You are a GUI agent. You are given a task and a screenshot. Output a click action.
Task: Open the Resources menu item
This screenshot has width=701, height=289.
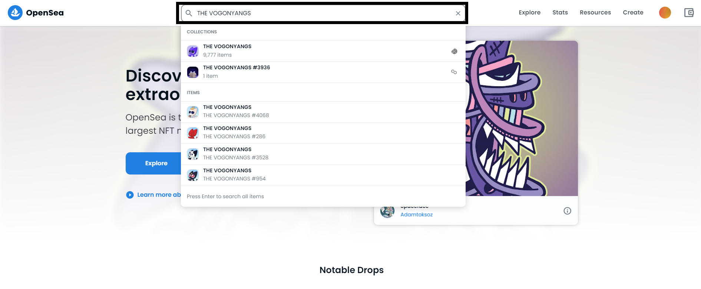[x=595, y=13]
